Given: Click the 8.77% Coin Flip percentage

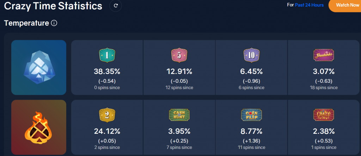Looking at the screenshot, I should 251,131.
